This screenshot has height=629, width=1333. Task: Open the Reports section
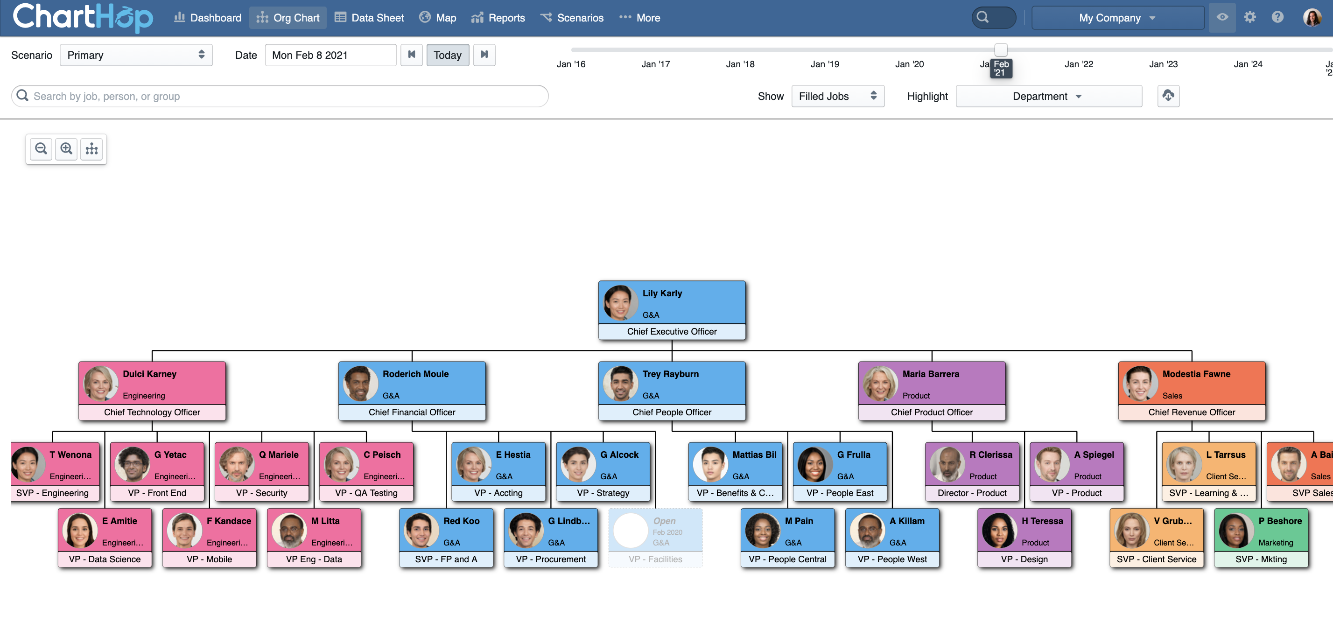[x=506, y=17]
